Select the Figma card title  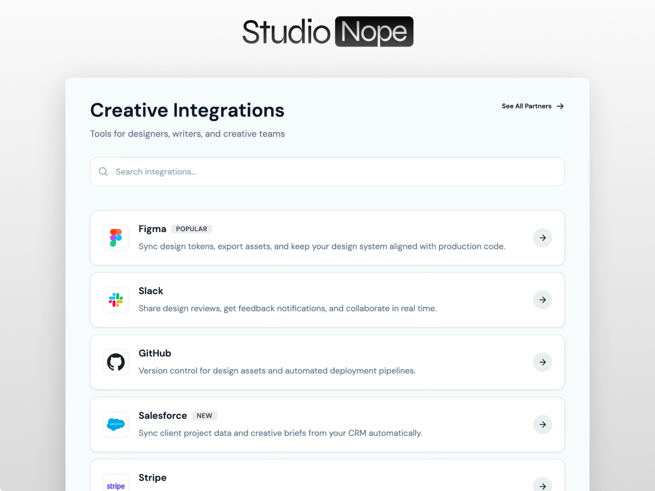pyautogui.click(x=152, y=229)
